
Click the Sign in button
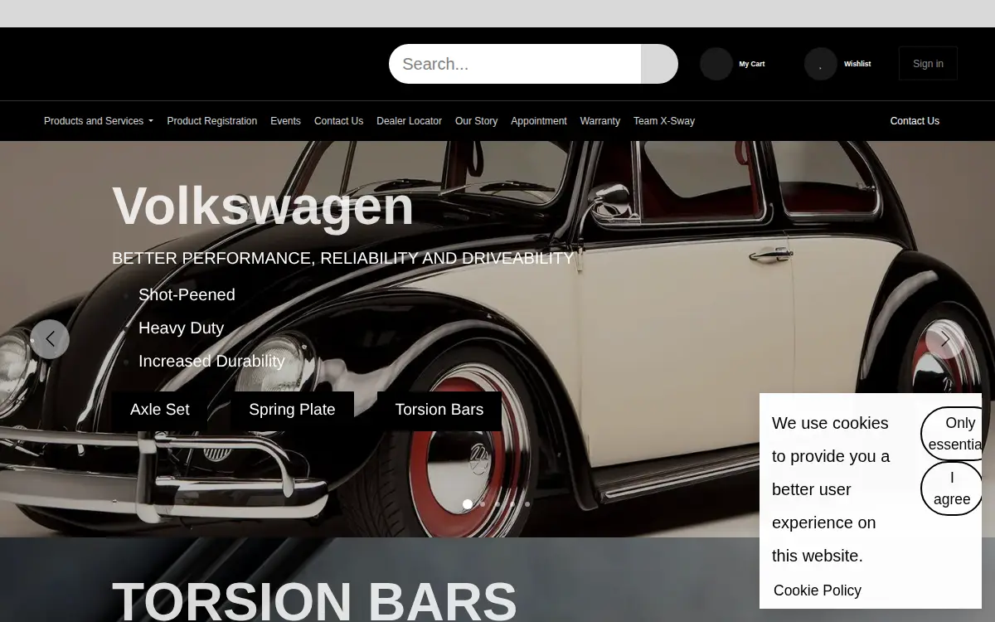[x=928, y=64]
